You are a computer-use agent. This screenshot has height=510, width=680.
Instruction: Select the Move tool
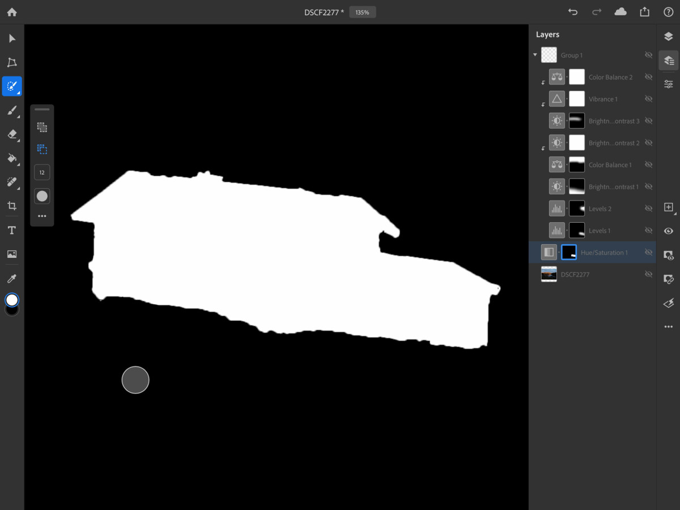12,39
